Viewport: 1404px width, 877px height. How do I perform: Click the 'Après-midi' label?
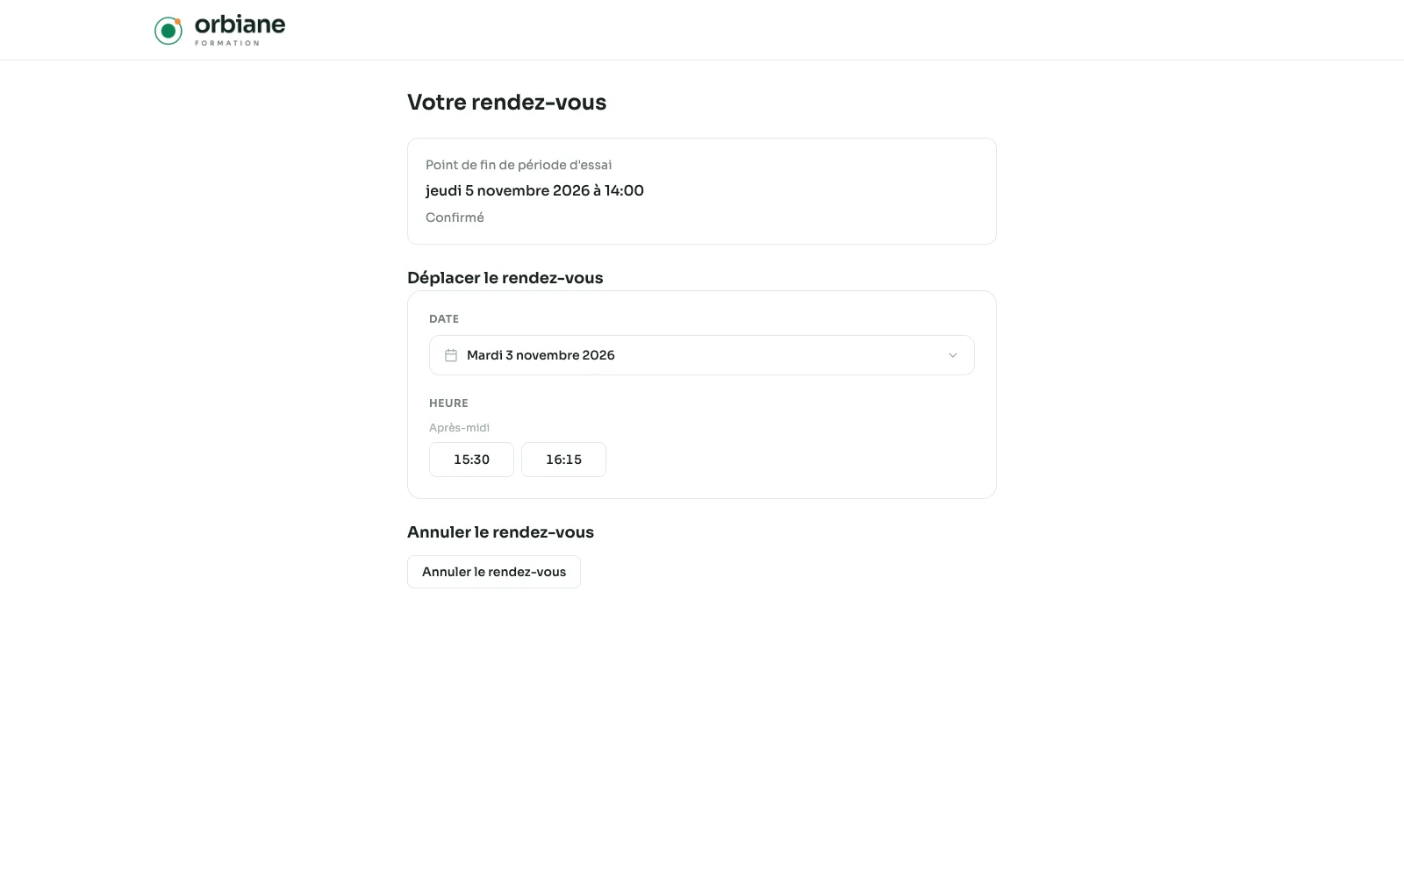coord(459,428)
